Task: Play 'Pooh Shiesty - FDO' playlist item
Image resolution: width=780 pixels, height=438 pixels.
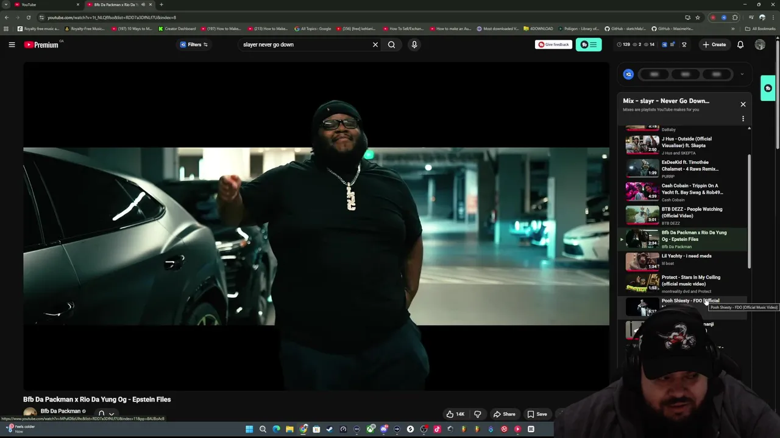Action: pos(682,306)
